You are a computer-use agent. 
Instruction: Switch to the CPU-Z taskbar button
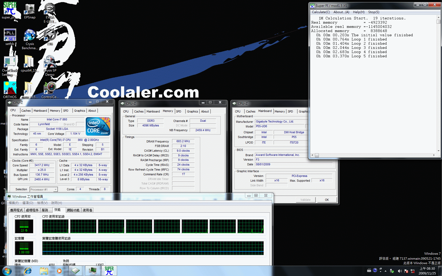click(x=76, y=271)
